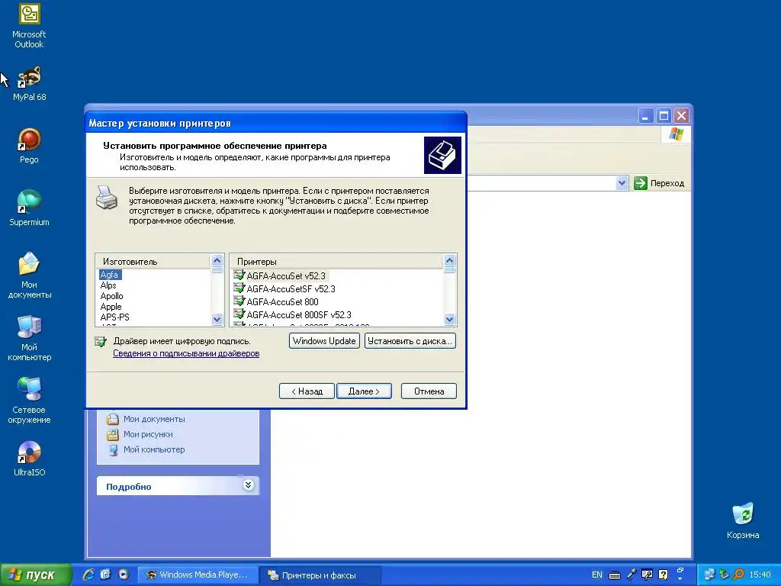Screen dimensions: 781x586
Task: Open MyPal 68 browser icon
Action: [29, 84]
